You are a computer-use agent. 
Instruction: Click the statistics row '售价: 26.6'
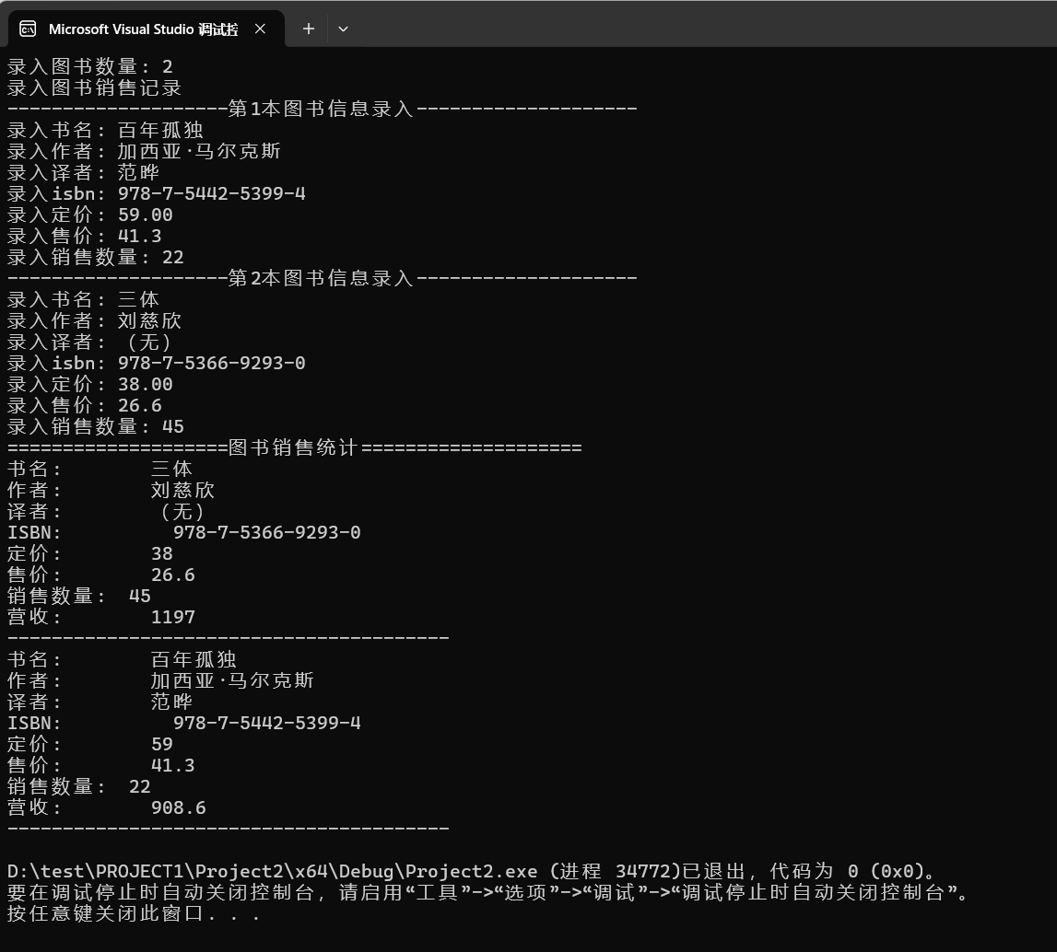(101, 575)
